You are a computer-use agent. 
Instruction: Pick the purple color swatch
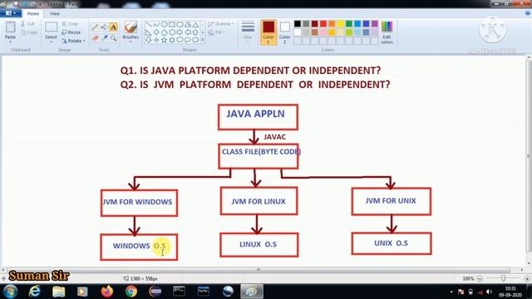(375, 24)
